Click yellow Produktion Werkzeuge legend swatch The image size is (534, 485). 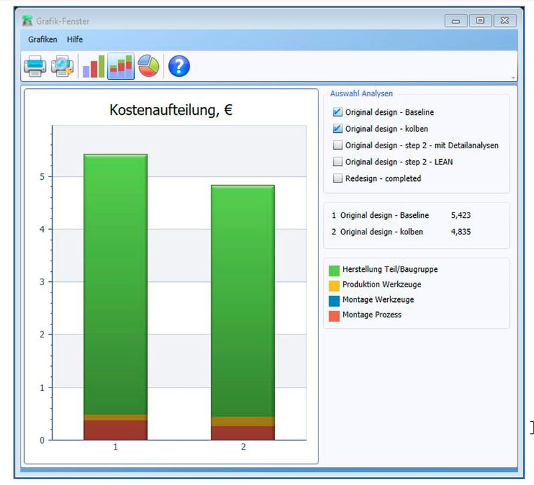(x=334, y=286)
